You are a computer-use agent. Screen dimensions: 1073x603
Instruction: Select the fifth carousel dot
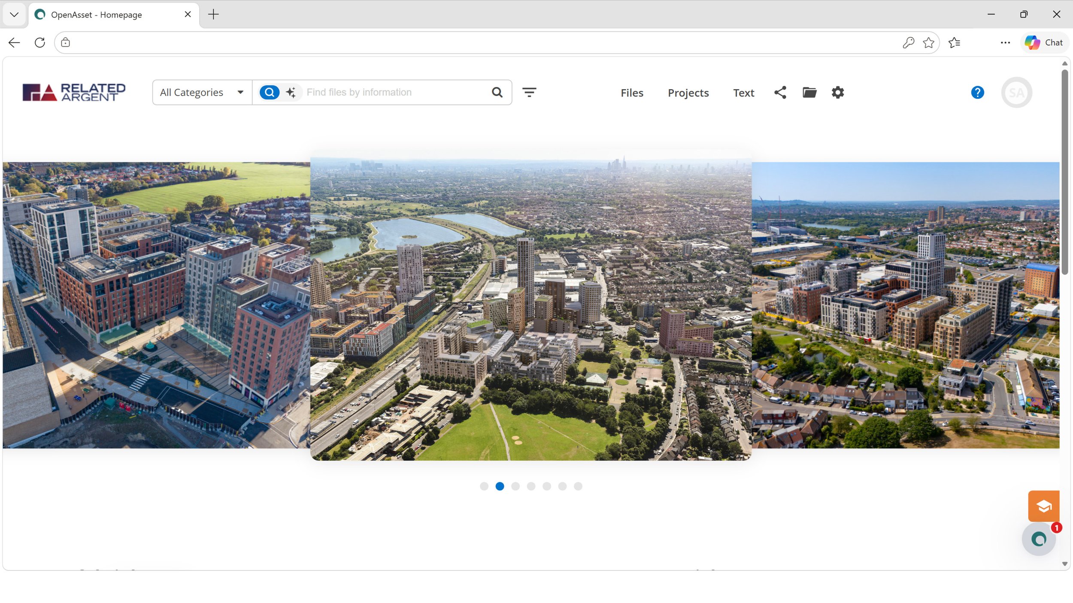coord(546,486)
